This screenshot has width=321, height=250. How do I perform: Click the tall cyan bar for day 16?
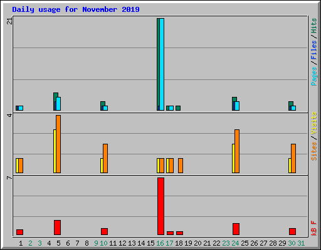pos(162,64)
